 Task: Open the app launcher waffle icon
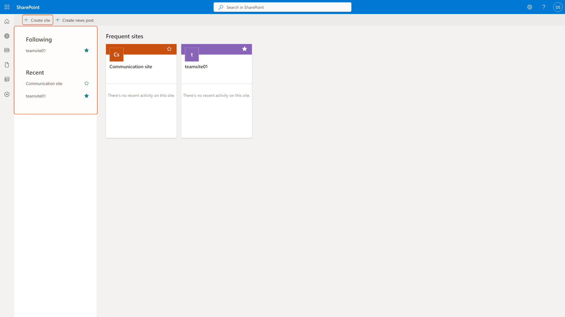click(x=7, y=7)
